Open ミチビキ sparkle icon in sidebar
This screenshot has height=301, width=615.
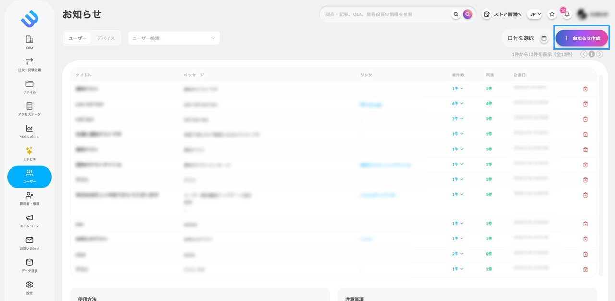(29, 153)
